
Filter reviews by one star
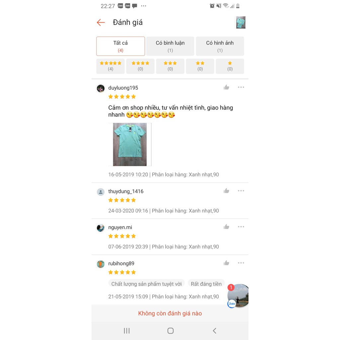(230, 66)
